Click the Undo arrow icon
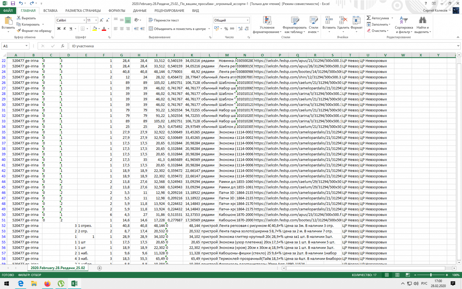This screenshot has height=289, width=462. 21,3
